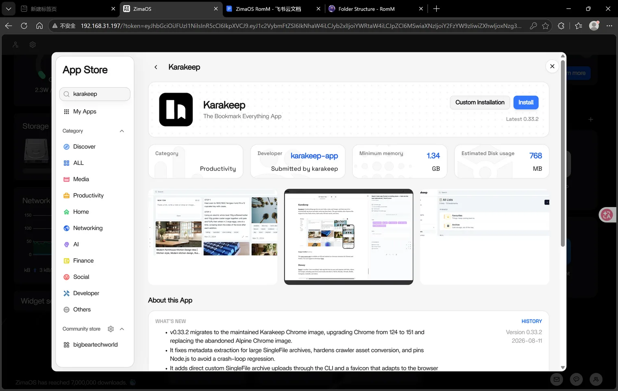Open ZimaOS account icon in top bar
The width and height of the screenshot is (618, 391).
point(15,45)
